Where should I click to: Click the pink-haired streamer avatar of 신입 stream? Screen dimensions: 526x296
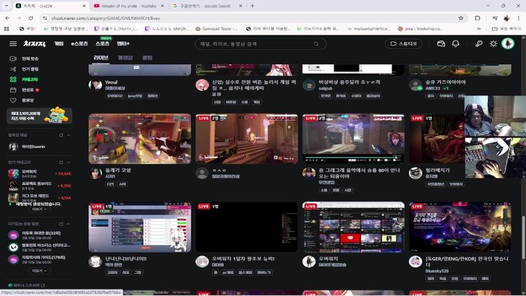tap(202, 84)
